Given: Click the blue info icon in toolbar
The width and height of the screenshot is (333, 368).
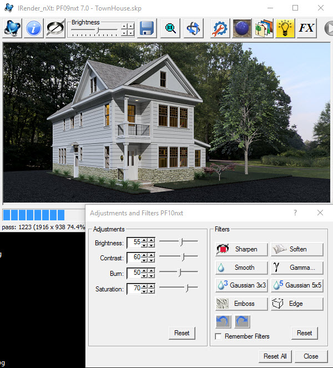Looking at the screenshot, I should pos(34,28).
